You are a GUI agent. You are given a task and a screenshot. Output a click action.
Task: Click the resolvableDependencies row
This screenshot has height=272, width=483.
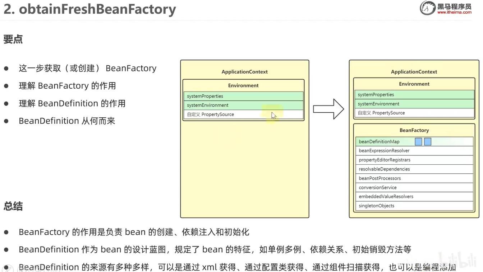(x=384, y=169)
